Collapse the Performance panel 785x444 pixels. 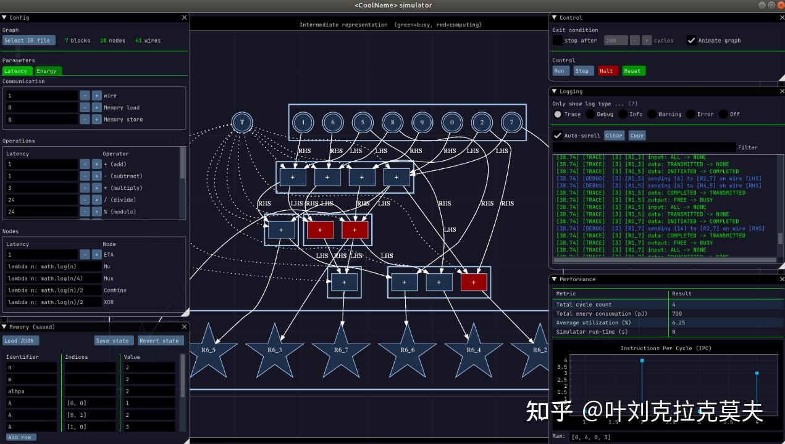(x=554, y=279)
